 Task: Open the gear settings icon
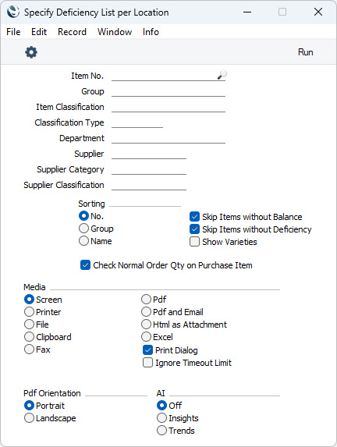tap(31, 52)
